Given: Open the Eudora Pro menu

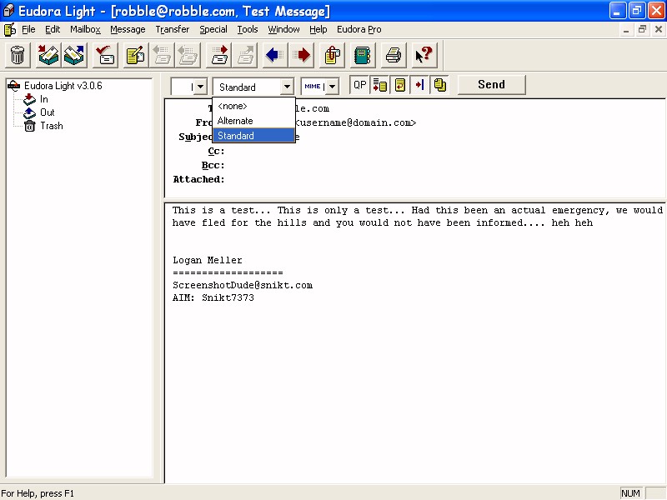Looking at the screenshot, I should pyautogui.click(x=359, y=29).
